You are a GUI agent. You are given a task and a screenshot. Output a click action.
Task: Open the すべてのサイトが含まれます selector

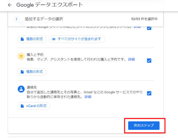76,39
